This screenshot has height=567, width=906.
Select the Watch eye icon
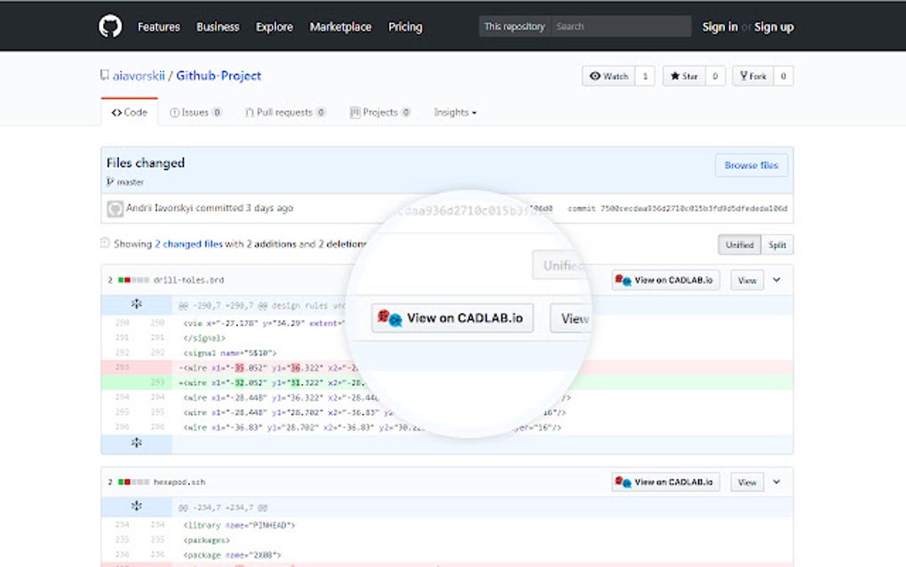pos(596,76)
